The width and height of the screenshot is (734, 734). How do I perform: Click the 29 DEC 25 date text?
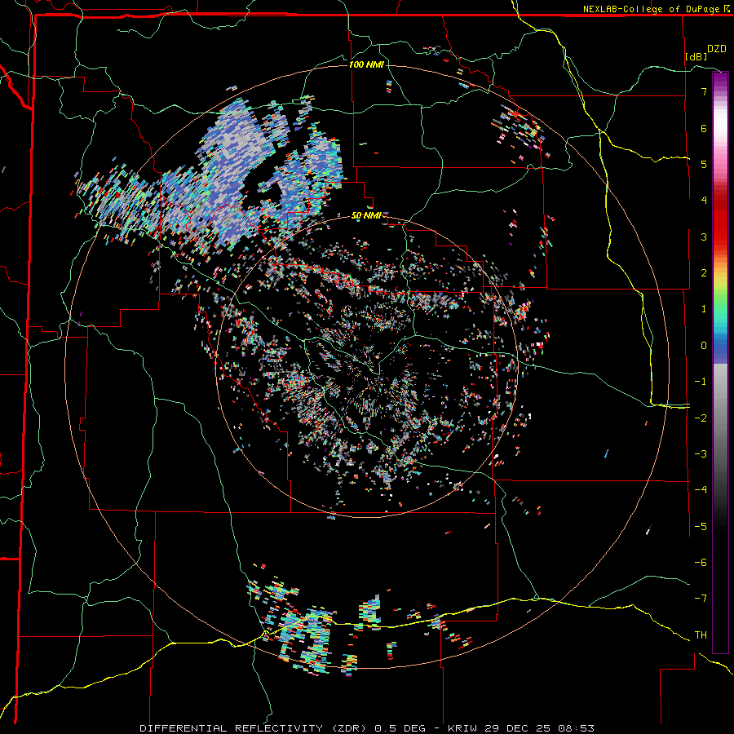[x=517, y=728]
